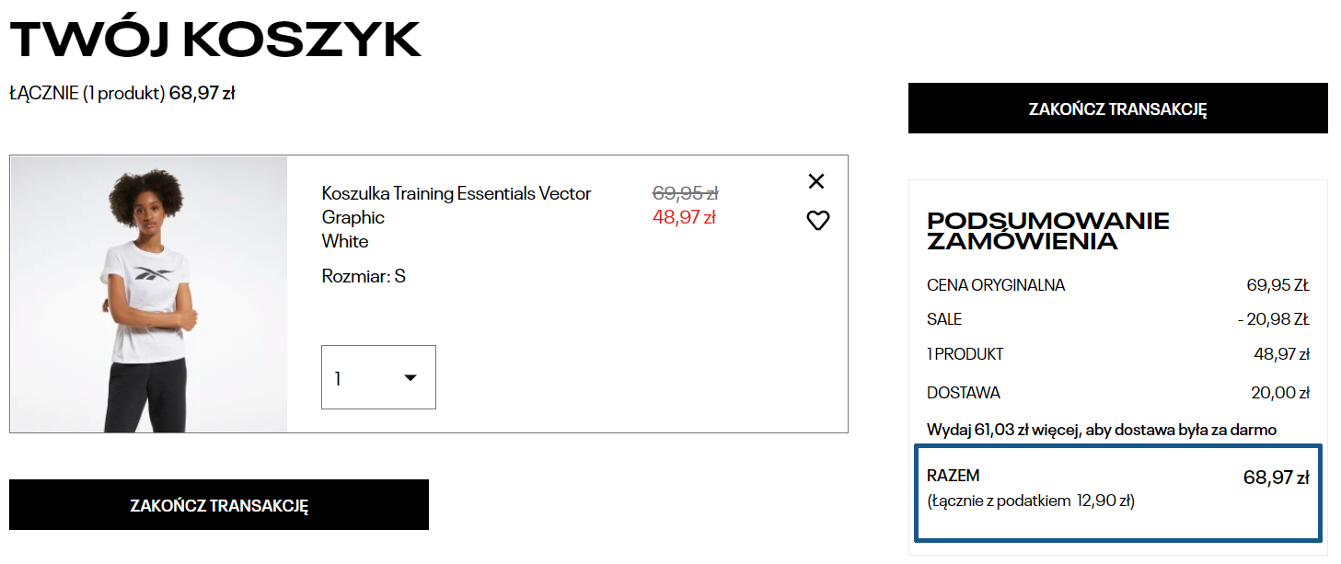Click the TWÓJ KOSZYK heading
The image size is (1341, 564).
tap(215, 39)
